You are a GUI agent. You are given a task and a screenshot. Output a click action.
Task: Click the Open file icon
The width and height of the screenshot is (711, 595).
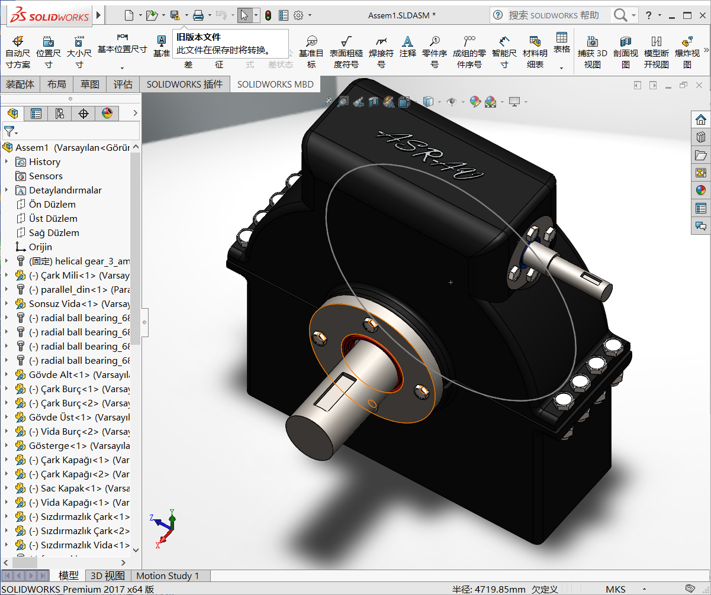click(x=152, y=15)
